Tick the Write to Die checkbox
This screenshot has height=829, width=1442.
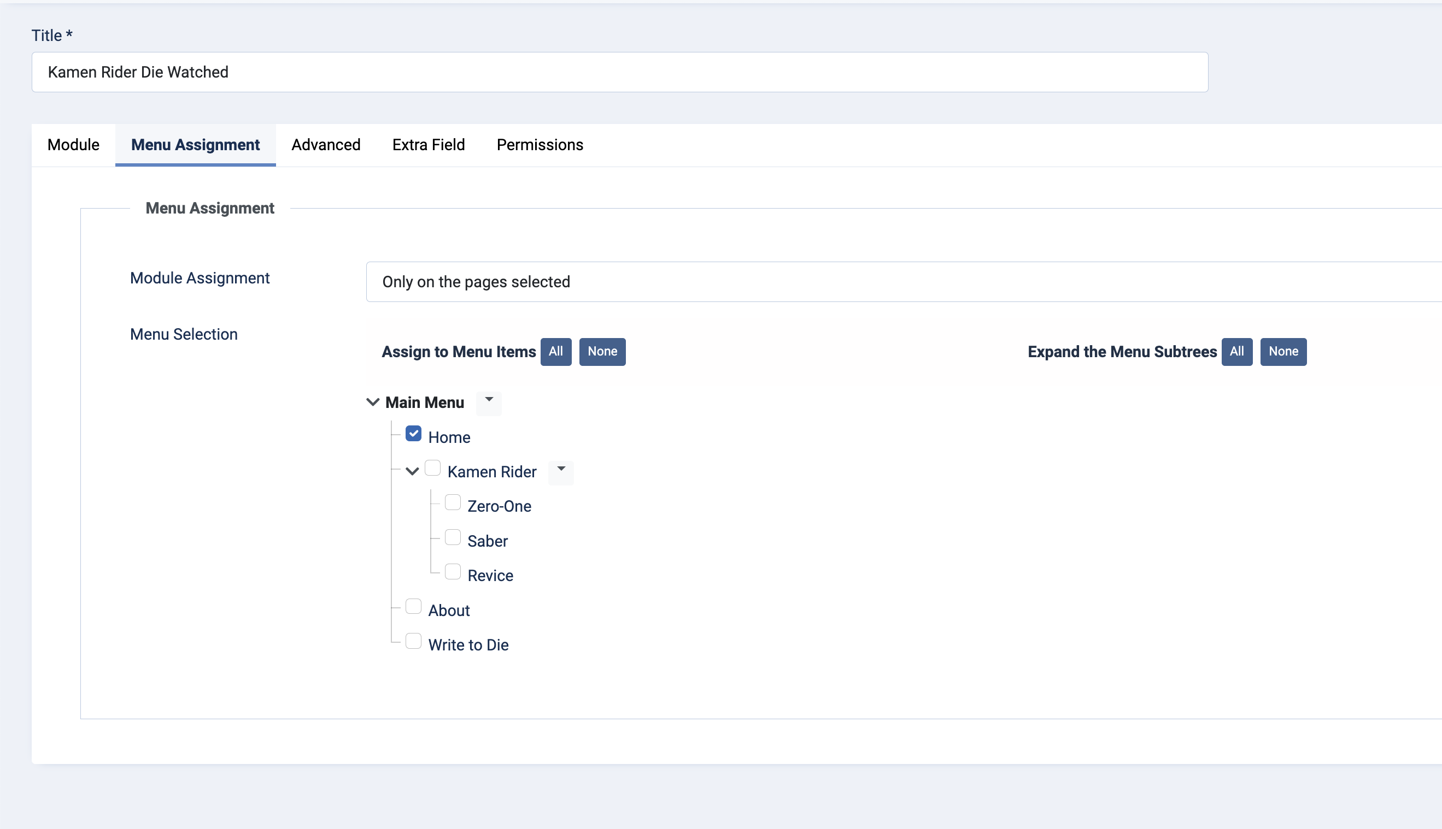click(414, 642)
